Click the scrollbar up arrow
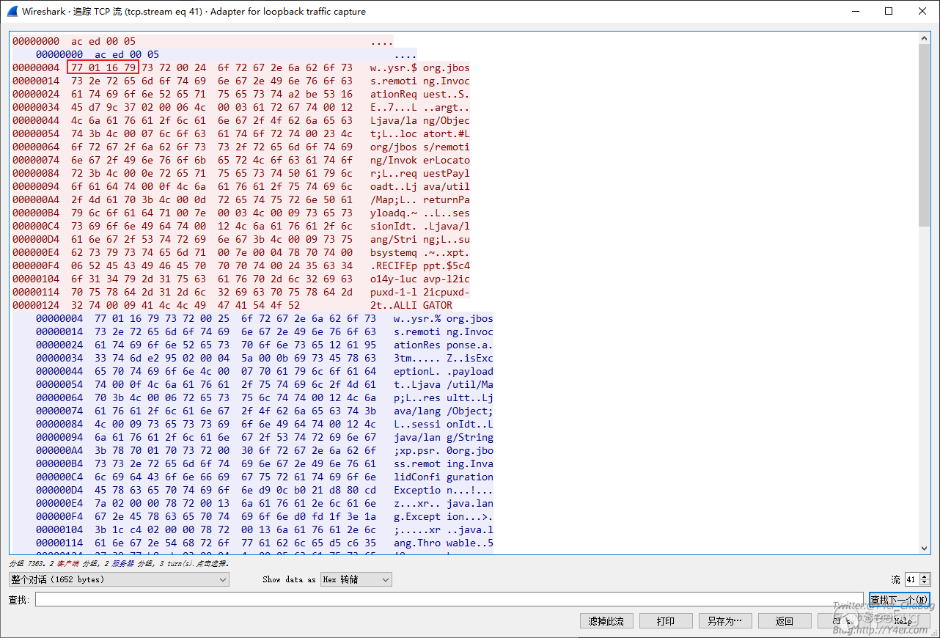The image size is (940, 638). click(x=925, y=38)
